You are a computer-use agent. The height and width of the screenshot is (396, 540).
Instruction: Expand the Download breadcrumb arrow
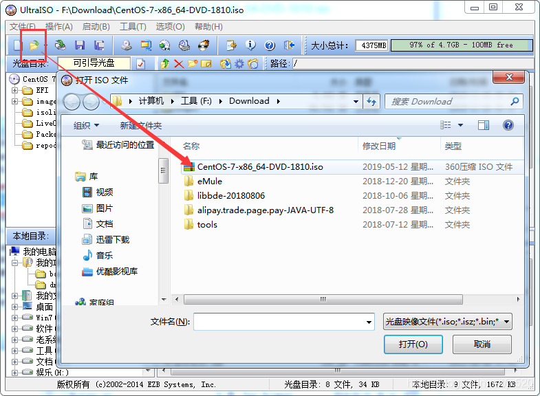pyautogui.click(x=279, y=101)
